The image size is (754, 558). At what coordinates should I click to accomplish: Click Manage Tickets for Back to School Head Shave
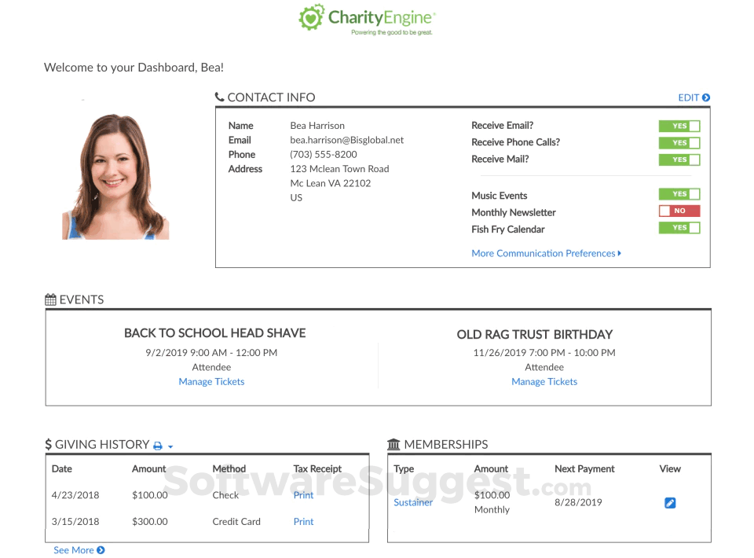[x=211, y=381]
